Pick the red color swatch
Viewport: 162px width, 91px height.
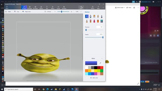point(102,68)
